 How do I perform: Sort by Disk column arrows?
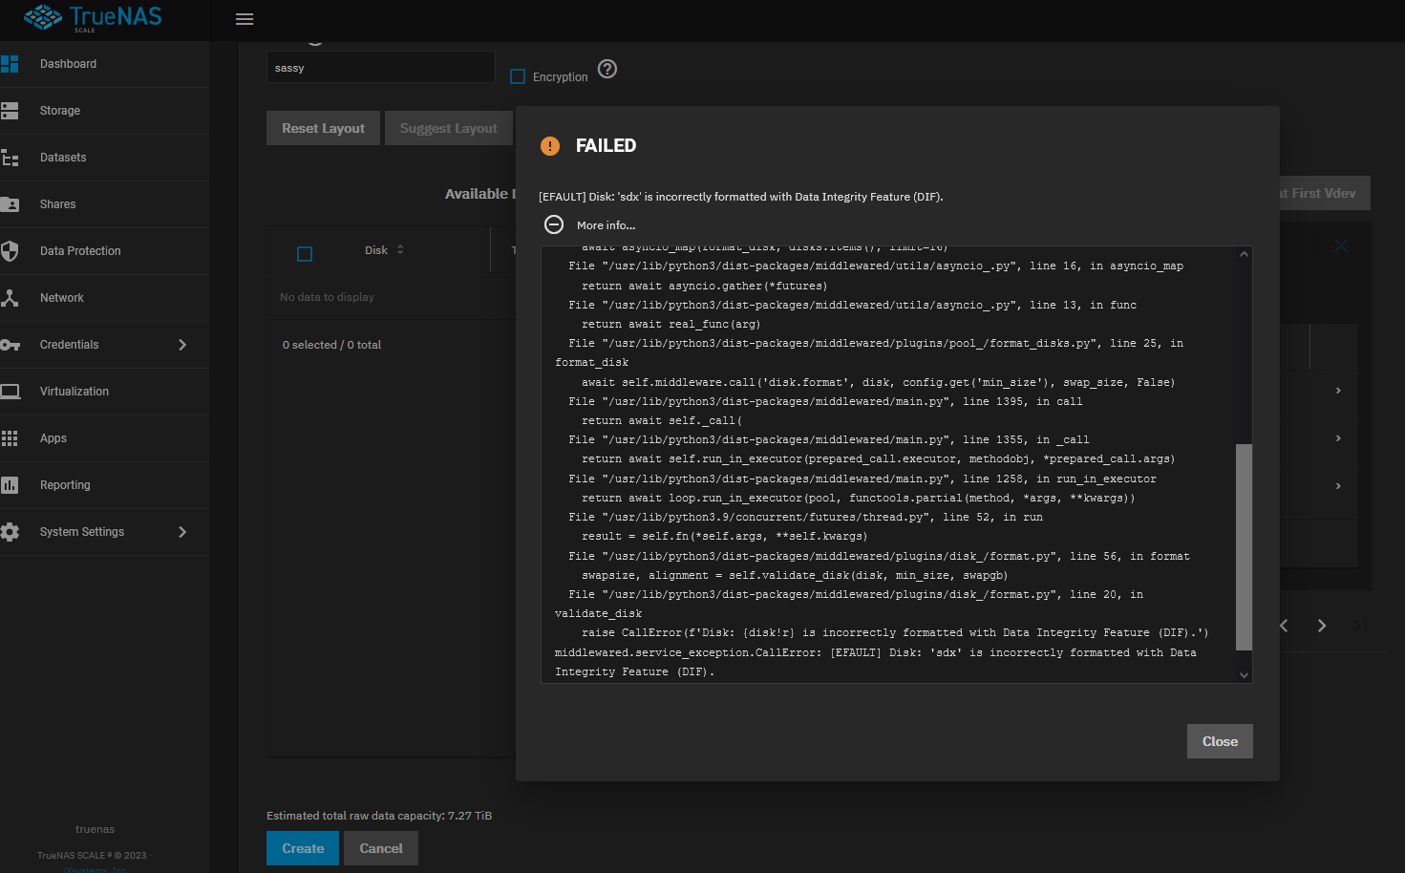click(x=400, y=249)
